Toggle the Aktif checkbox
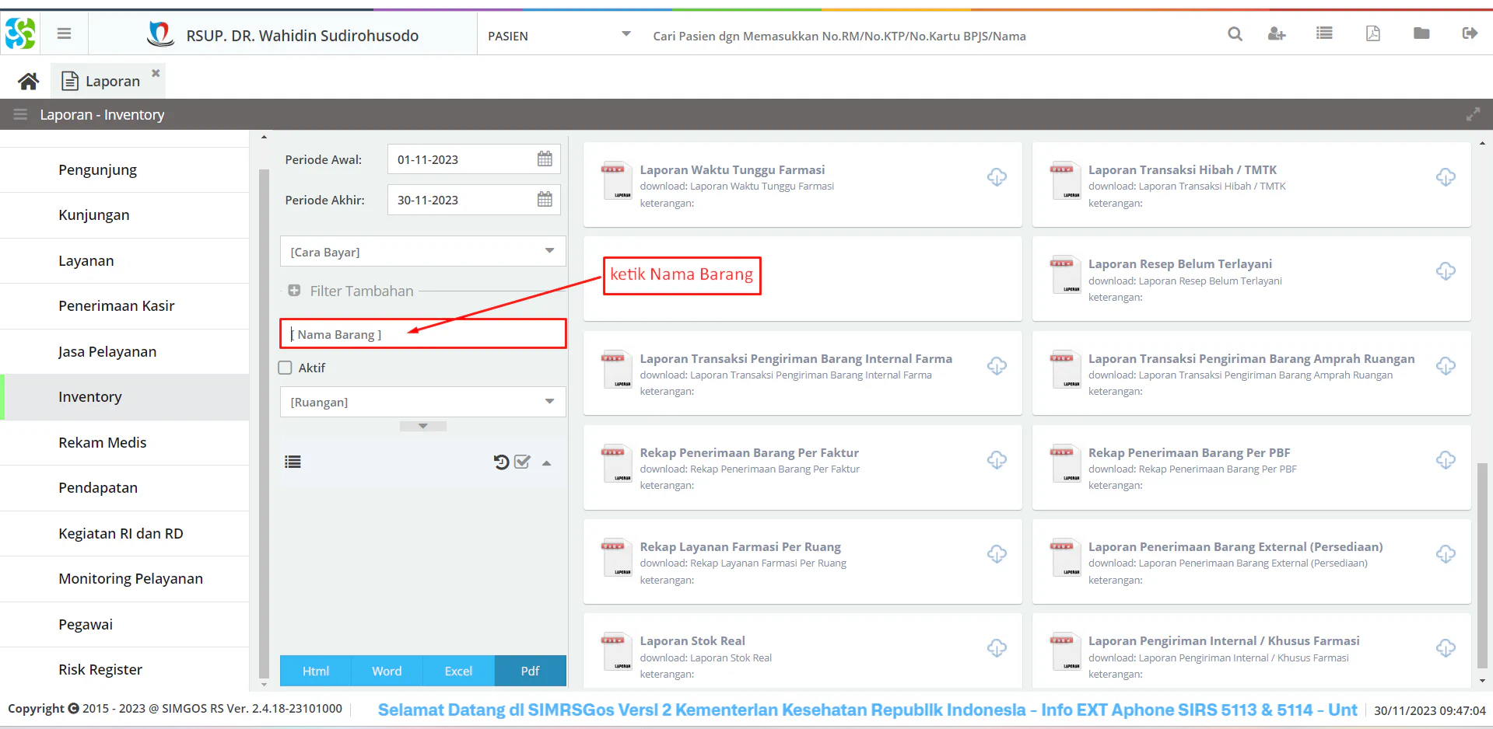Screen dimensions: 1493x729 [286, 368]
